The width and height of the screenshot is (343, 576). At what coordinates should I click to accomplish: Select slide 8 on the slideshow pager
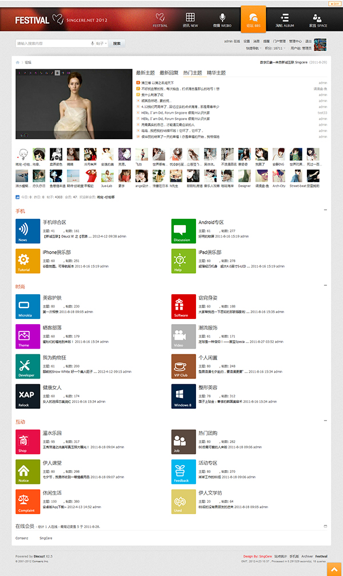(x=57, y=73)
